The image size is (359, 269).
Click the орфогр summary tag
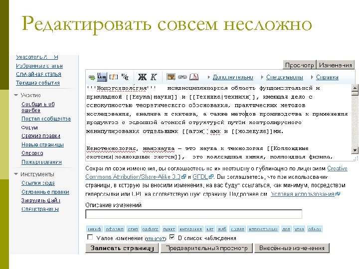pyautogui.click(x=150, y=229)
